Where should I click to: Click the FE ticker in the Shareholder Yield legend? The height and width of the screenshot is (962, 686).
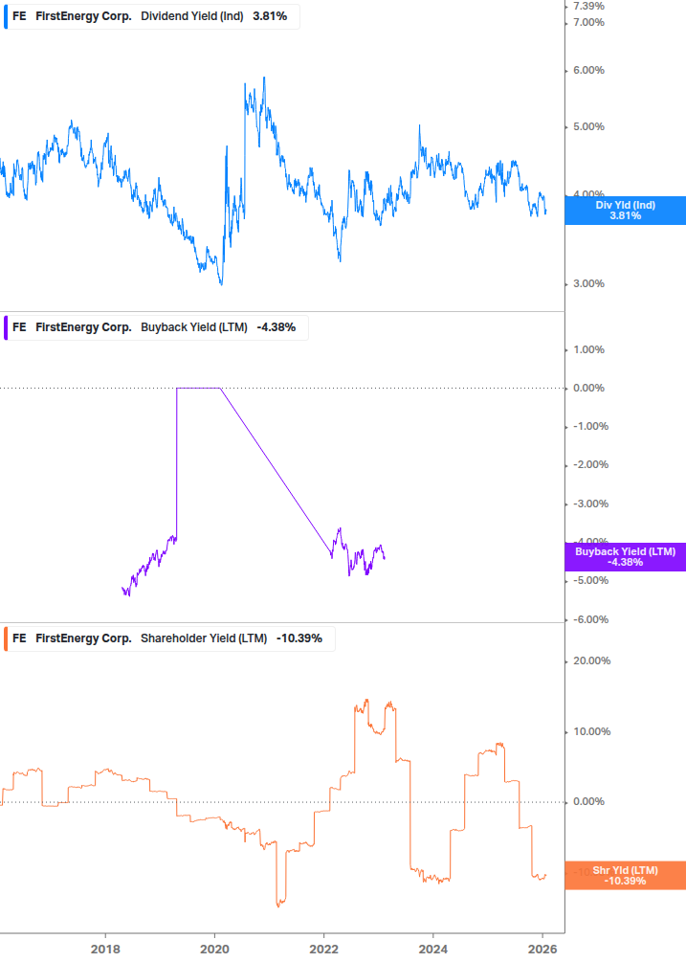pos(19,638)
